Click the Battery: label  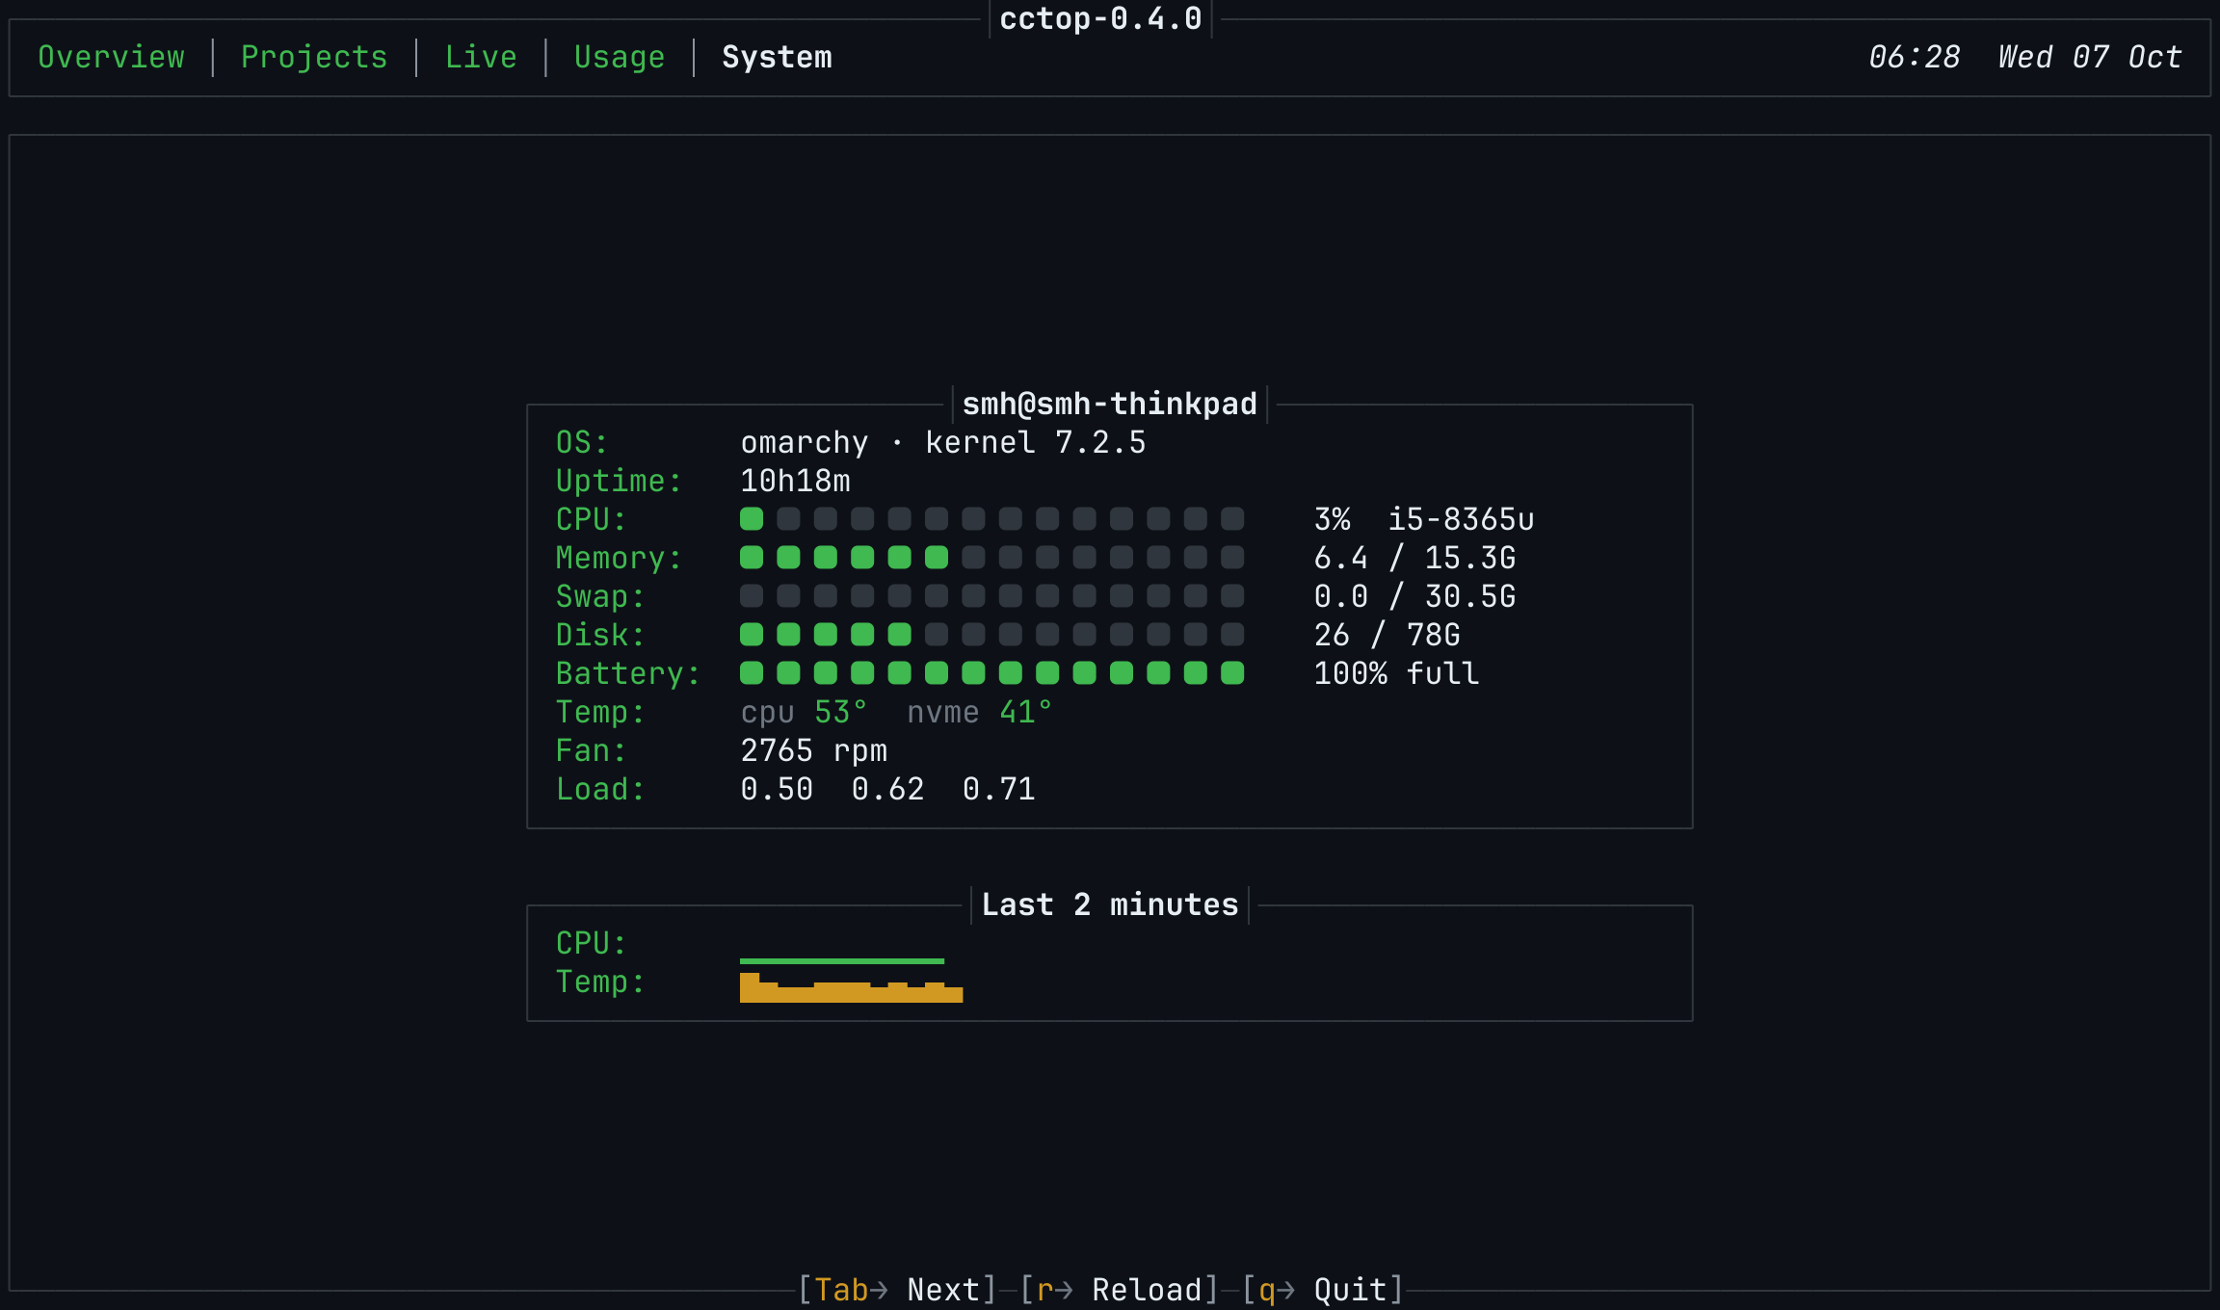click(x=628, y=673)
